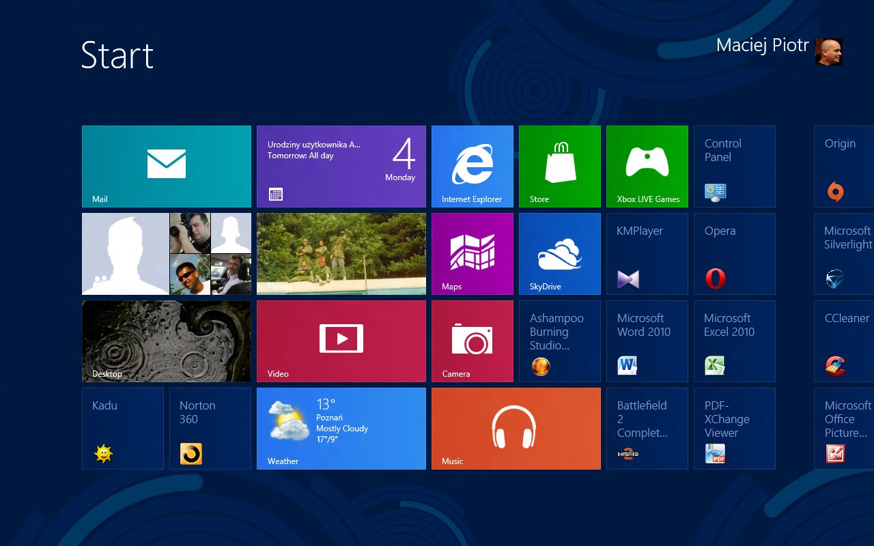Open the Control Panel tile
This screenshot has height=546, width=874.
click(735, 167)
